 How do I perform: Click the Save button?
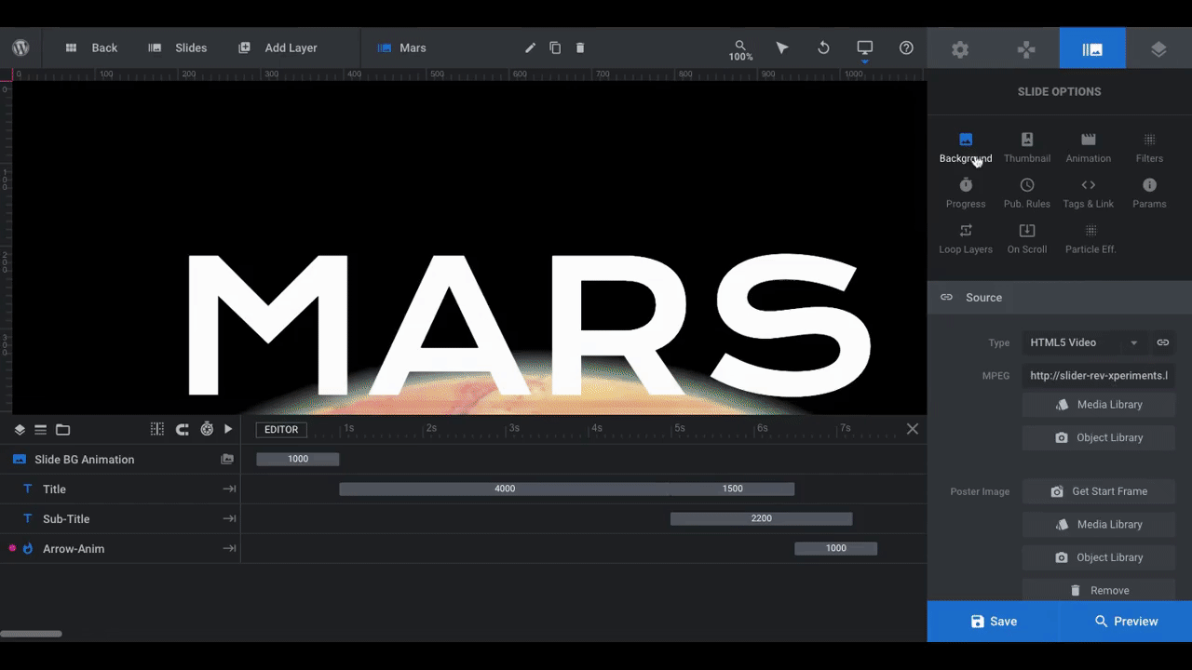(x=993, y=622)
